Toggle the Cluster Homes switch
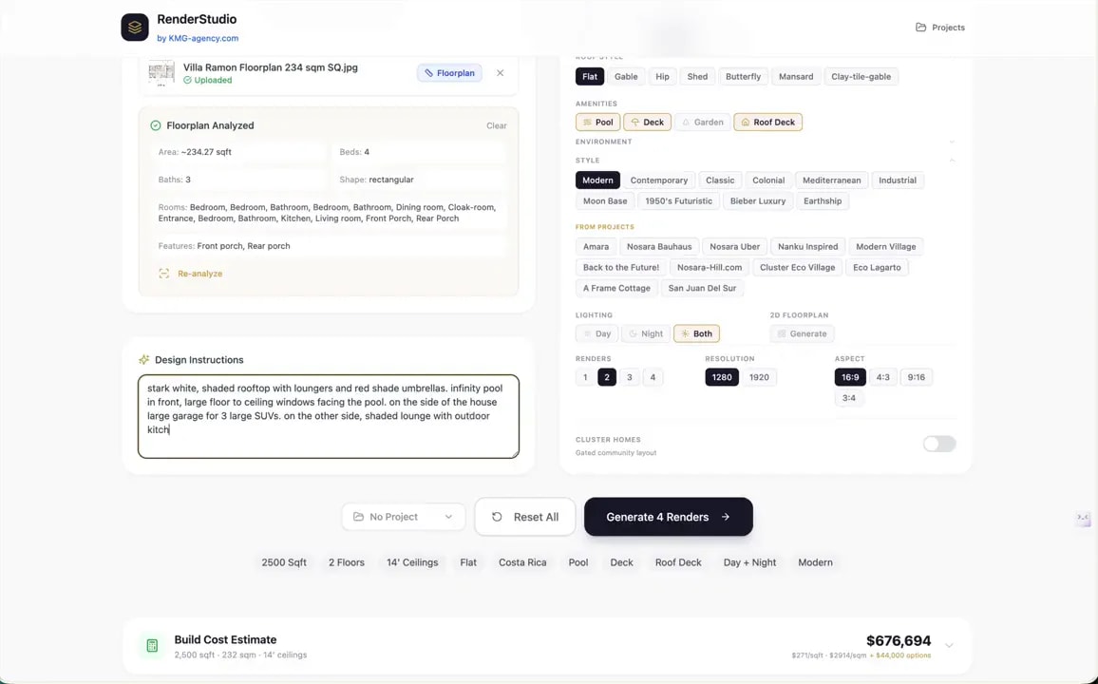Screen dimensions: 1098x684 coord(939,444)
